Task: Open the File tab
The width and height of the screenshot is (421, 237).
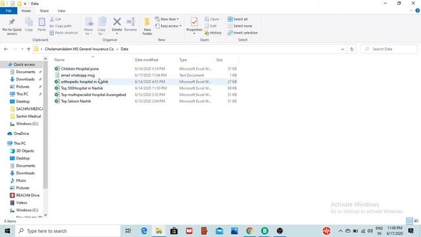Action: point(9,11)
